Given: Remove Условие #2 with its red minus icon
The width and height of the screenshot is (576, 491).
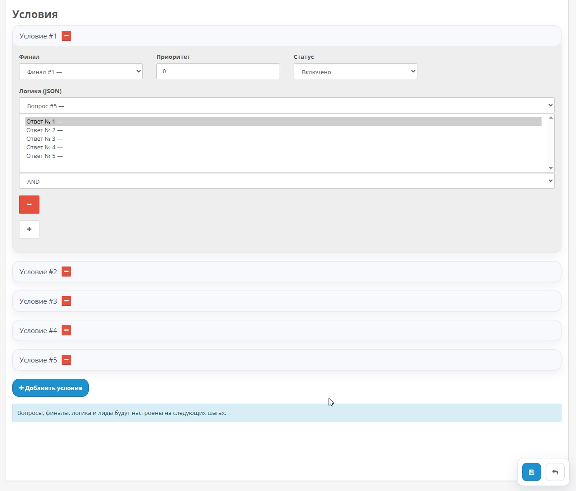Looking at the screenshot, I should tap(66, 272).
